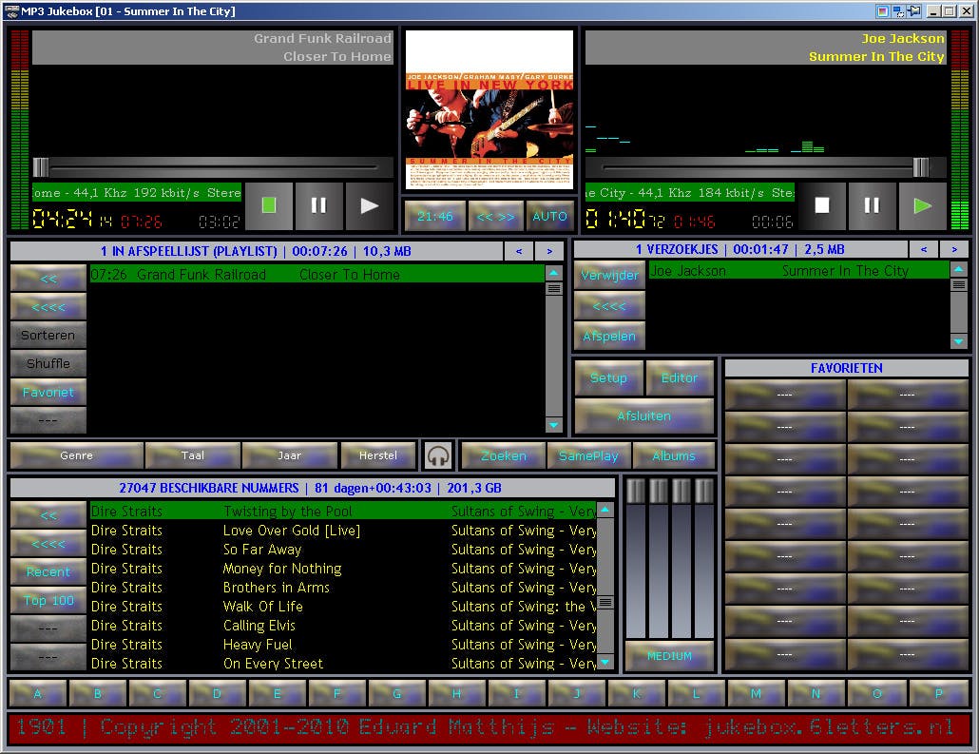Pause the right deck
The image size is (979, 754).
[x=873, y=205]
